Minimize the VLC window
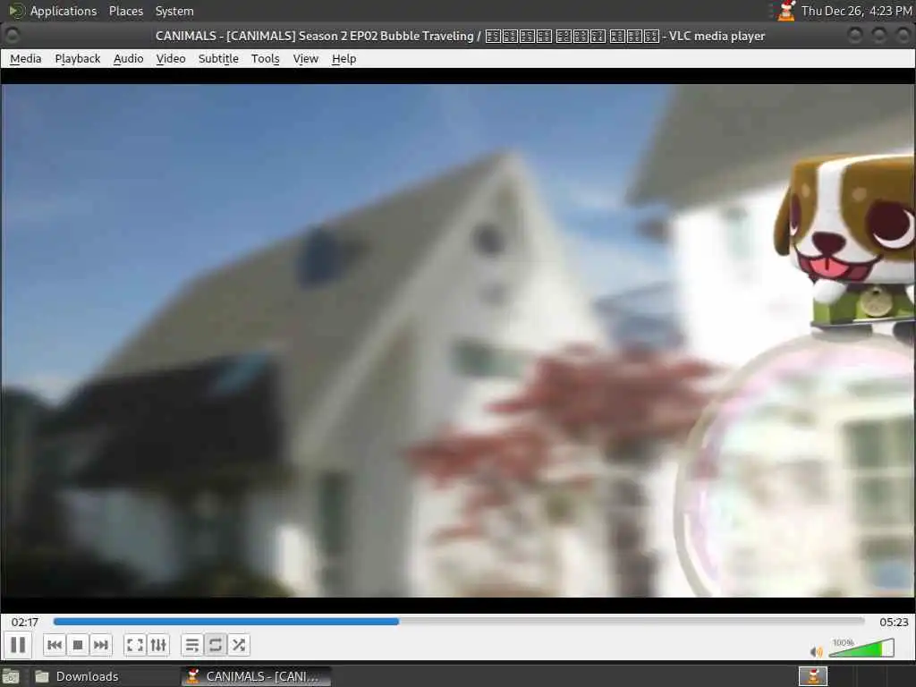This screenshot has width=916, height=687. pyautogui.click(x=854, y=36)
